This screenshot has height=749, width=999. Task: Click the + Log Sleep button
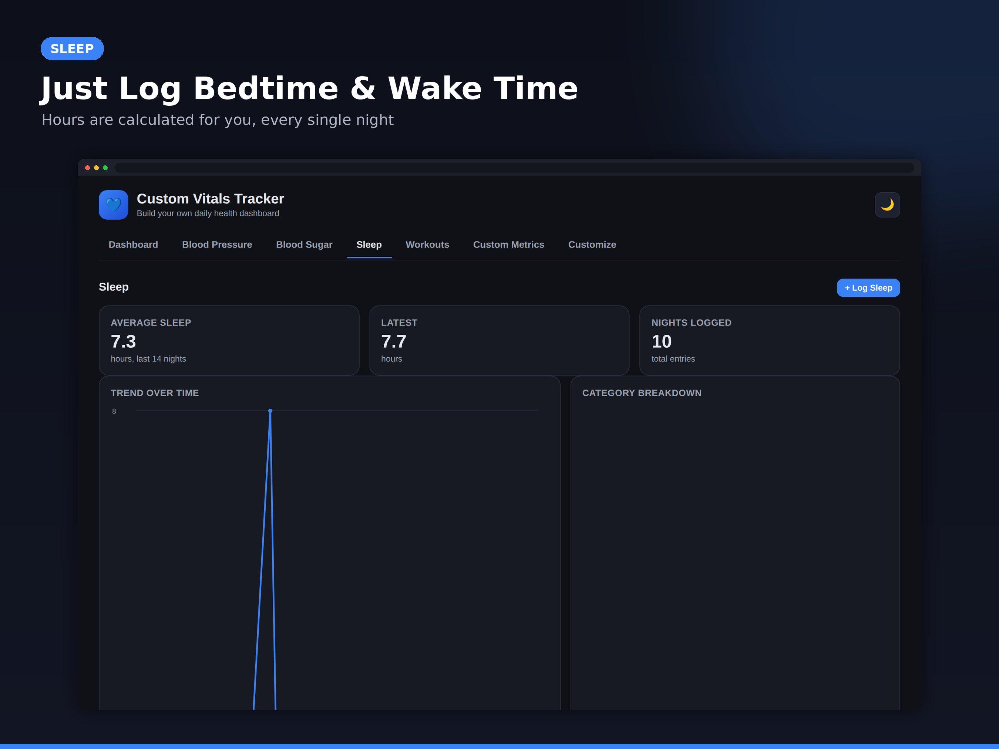pyautogui.click(x=868, y=288)
